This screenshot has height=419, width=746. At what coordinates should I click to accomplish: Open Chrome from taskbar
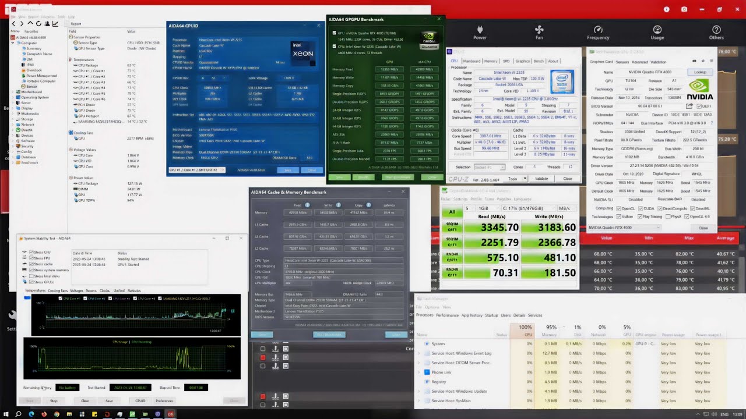click(x=57, y=414)
